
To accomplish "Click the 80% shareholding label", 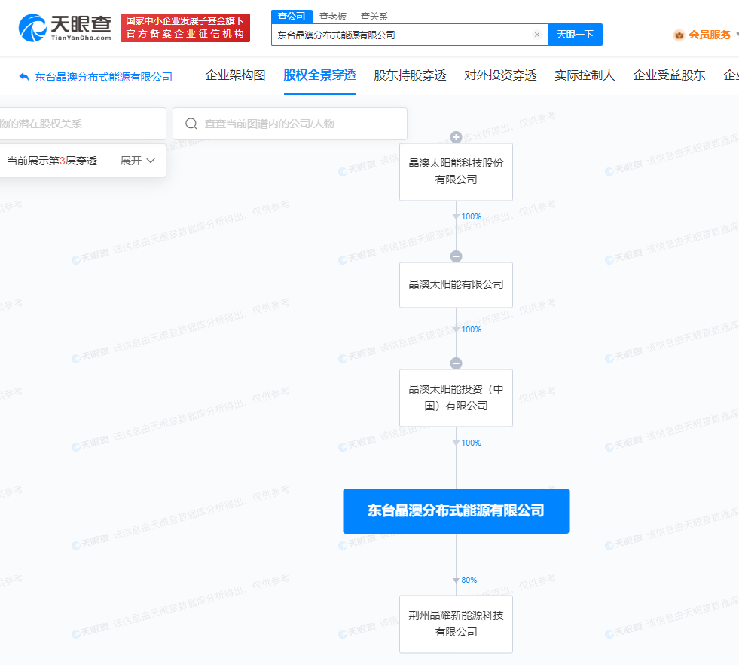I will tap(469, 580).
